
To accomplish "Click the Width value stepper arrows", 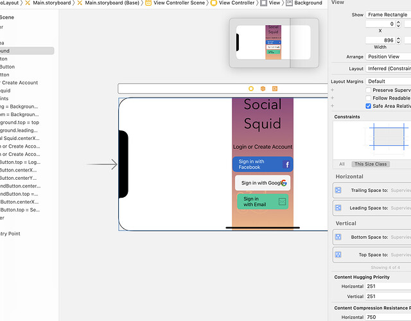I will (398, 40).
